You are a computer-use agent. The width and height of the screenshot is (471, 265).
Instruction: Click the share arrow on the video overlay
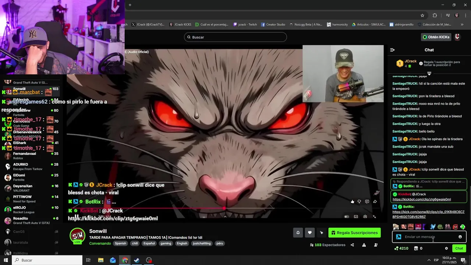(x=375, y=202)
